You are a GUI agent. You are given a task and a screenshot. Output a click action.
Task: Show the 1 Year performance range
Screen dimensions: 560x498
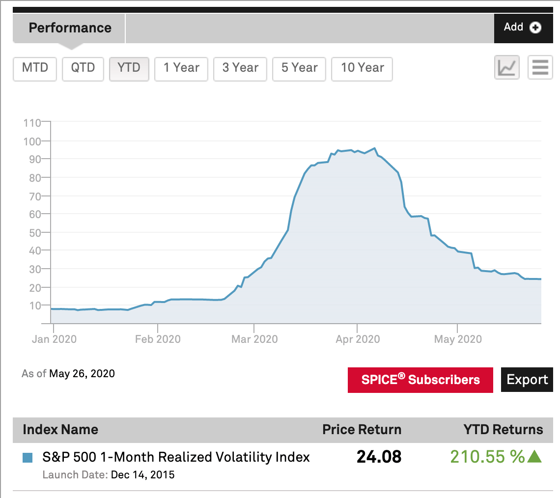[181, 69]
